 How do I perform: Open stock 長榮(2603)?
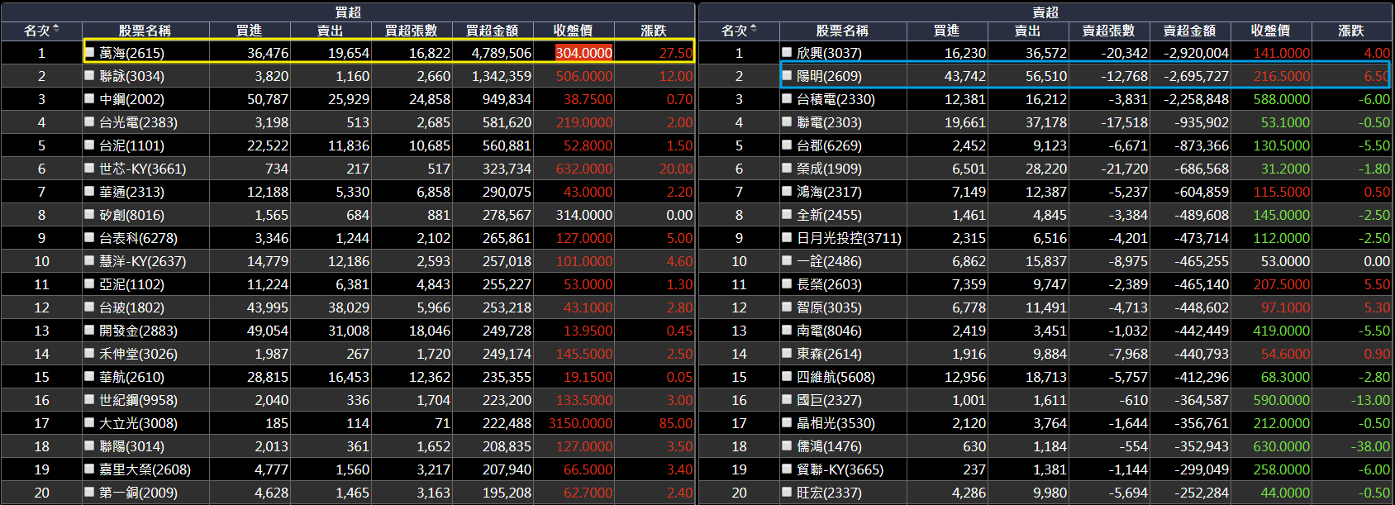(829, 284)
